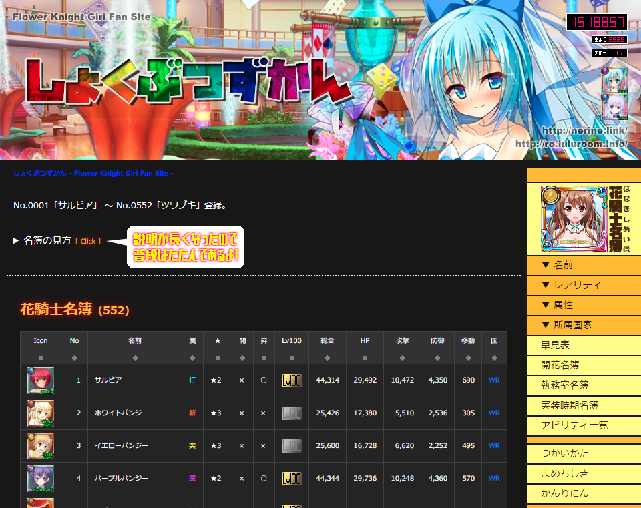Click the HP value 17,380
The image size is (641, 508).
tap(365, 413)
